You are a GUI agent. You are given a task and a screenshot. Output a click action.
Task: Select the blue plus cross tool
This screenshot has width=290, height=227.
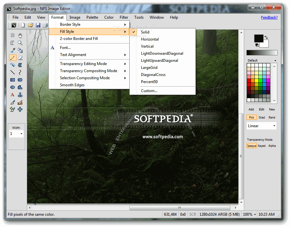coord(20,109)
